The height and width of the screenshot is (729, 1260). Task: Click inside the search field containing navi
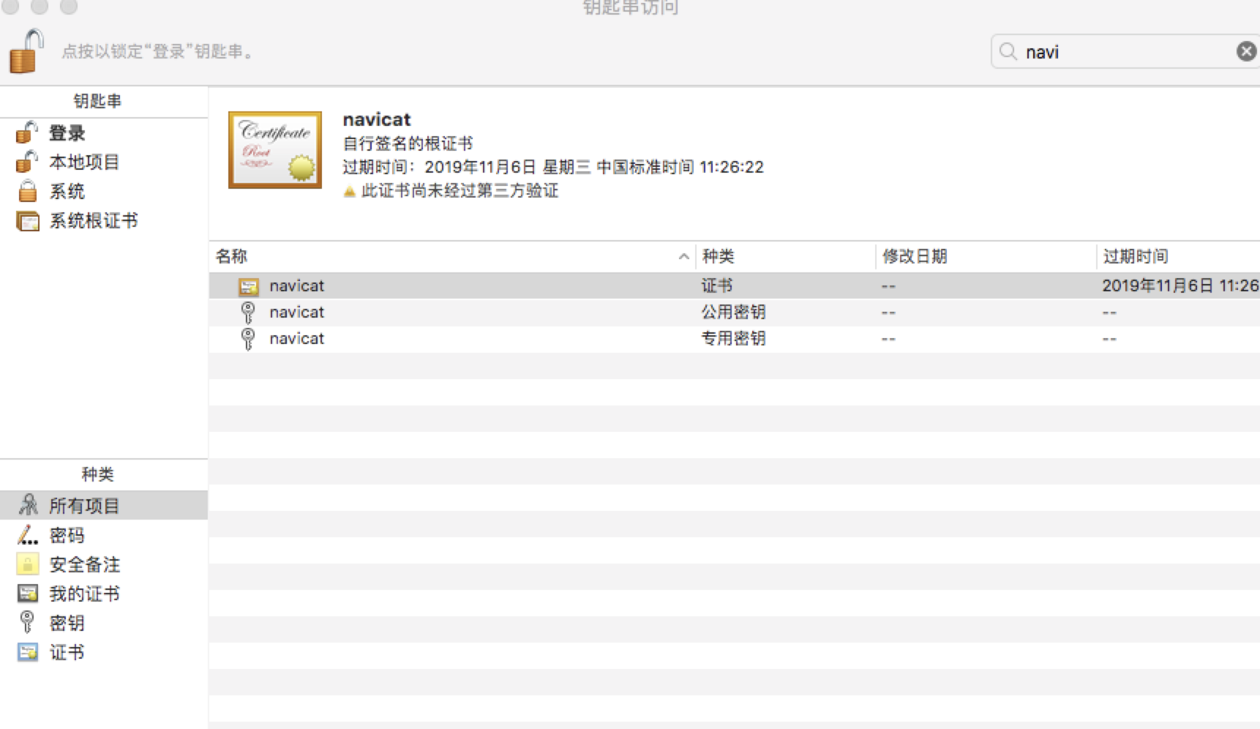click(x=1125, y=51)
